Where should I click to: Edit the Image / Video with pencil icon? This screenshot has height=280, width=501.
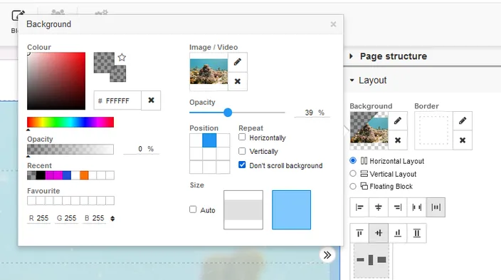pyautogui.click(x=238, y=62)
